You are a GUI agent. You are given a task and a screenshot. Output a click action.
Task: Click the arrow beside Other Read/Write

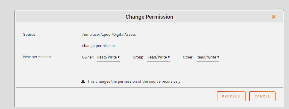(x=218, y=57)
